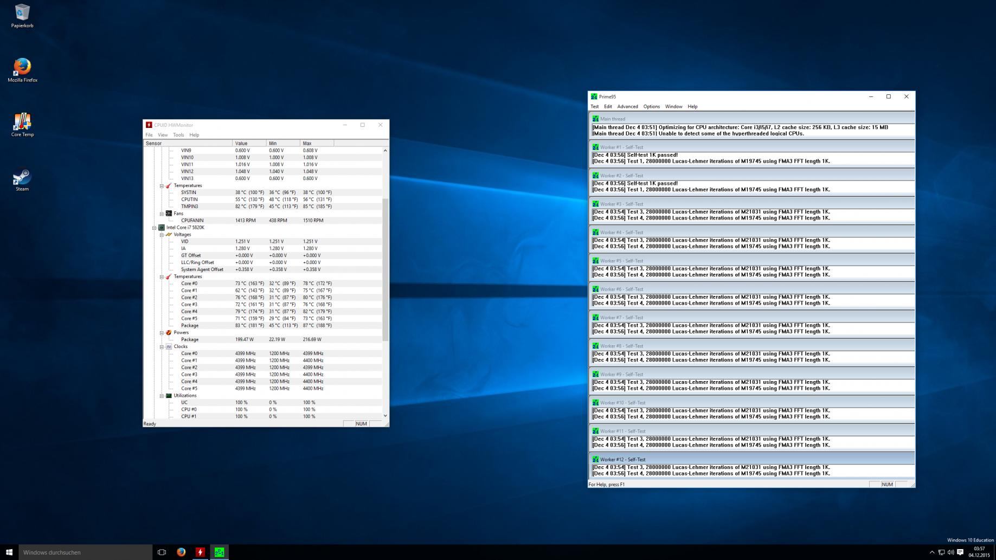Image resolution: width=996 pixels, height=560 pixels.
Task: Activate the Worker #8 Self-Test subwindow
Action: (751, 346)
